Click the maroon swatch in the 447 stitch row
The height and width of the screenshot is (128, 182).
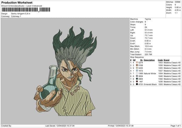(137, 82)
